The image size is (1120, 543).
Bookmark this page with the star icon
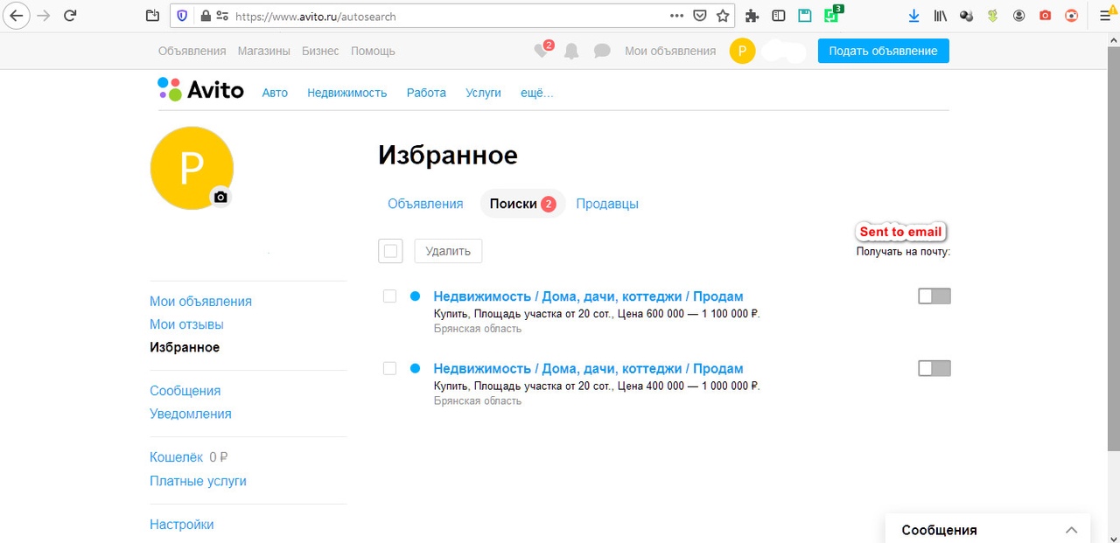(x=723, y=16)
